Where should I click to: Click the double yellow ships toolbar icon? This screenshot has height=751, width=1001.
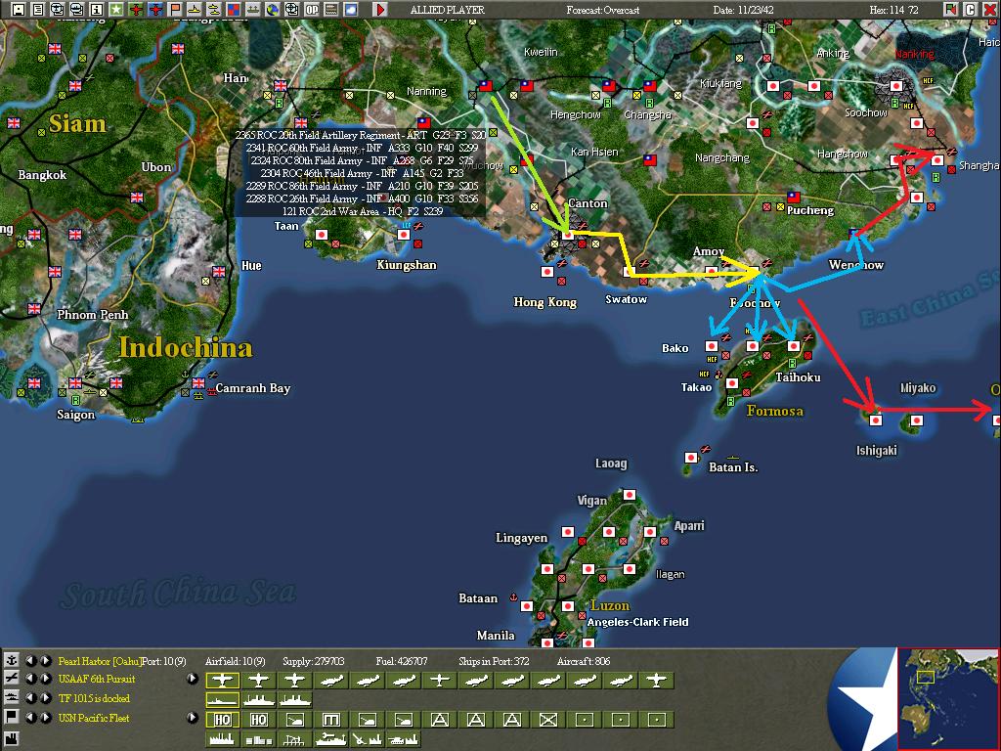pyautogui.click(x=214, y=9)
